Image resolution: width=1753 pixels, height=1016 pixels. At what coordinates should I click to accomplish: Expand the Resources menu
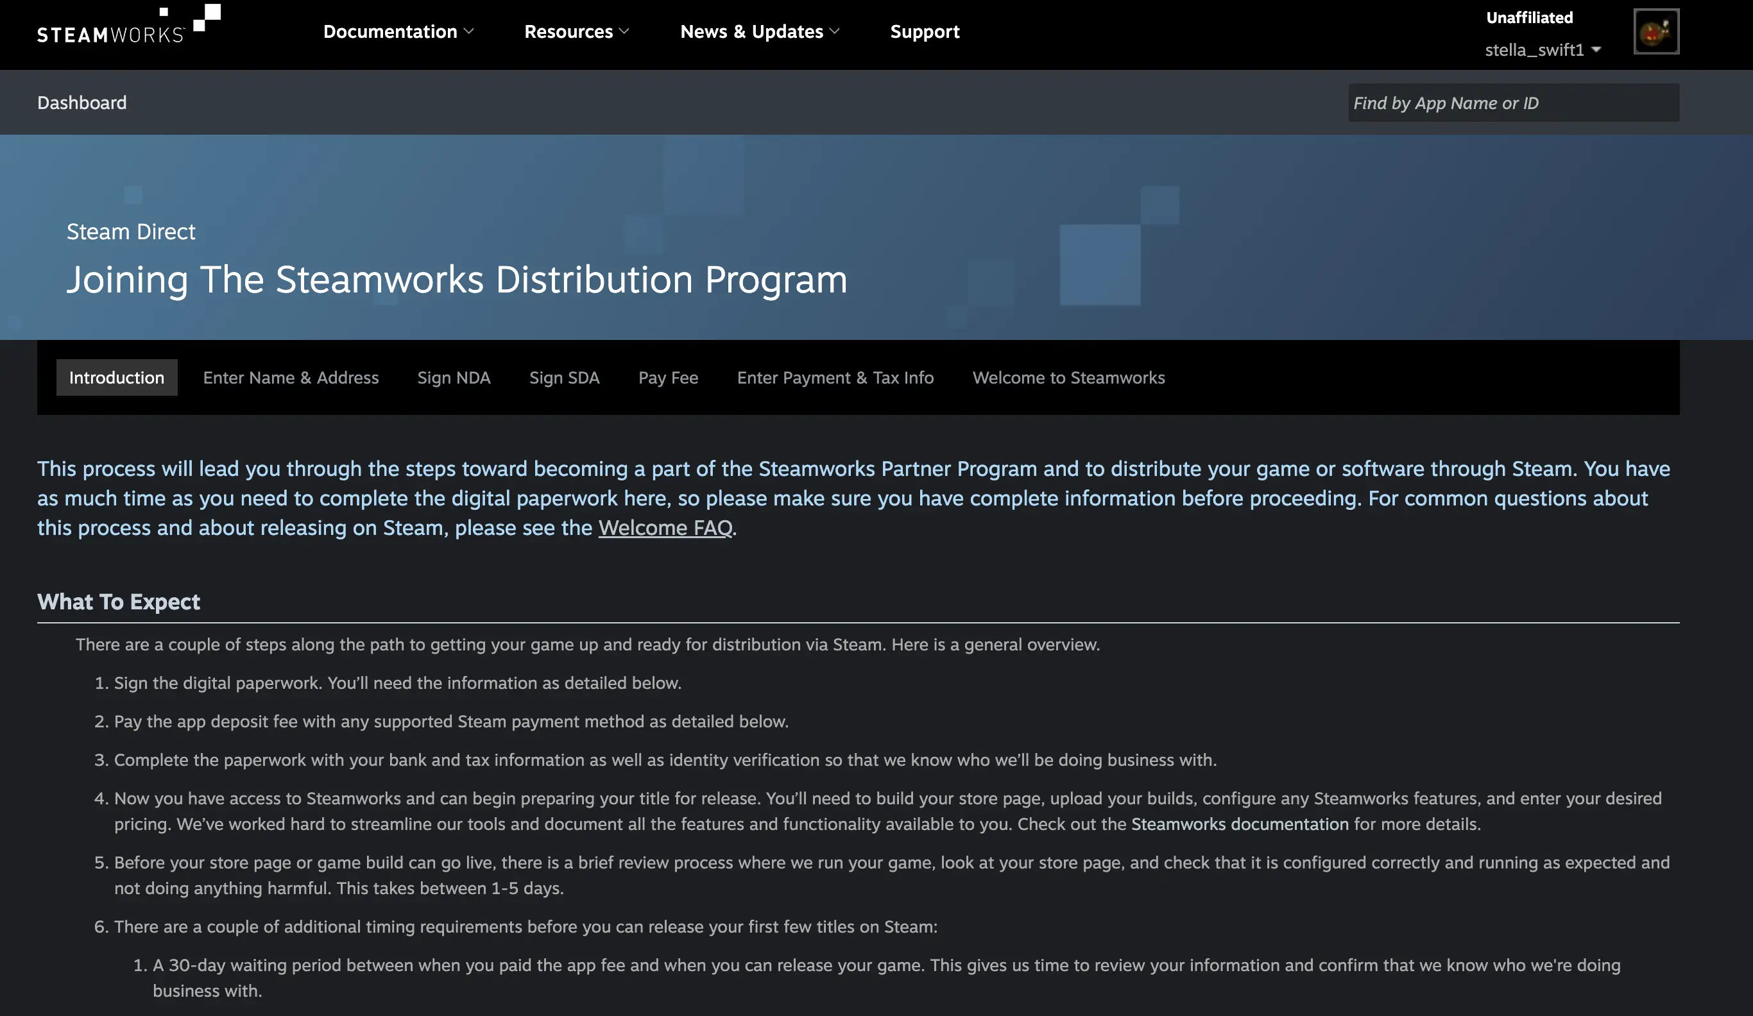577,31
